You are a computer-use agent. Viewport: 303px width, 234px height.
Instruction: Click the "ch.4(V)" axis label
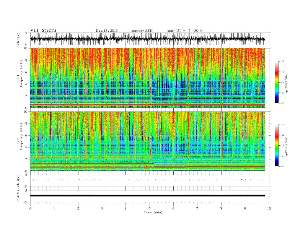click(x=18, y=196)
